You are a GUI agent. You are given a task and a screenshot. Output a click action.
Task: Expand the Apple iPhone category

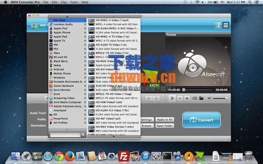(68, 32)
